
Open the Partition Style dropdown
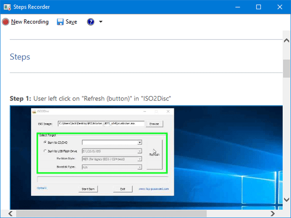(x=139, y=159)
